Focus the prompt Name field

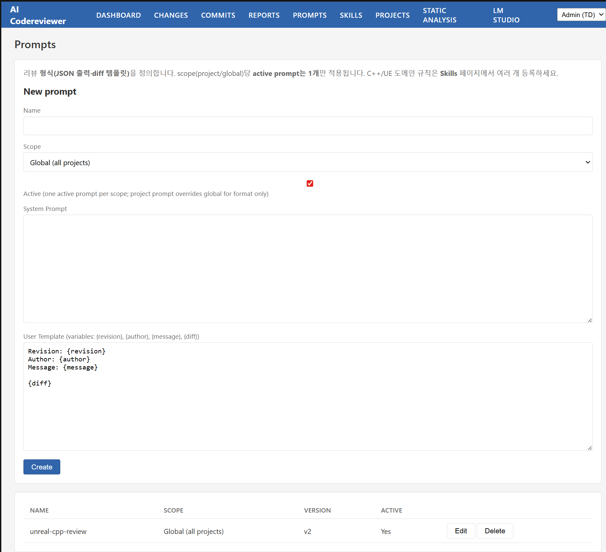pyautogui.click(x=308, y=126)
